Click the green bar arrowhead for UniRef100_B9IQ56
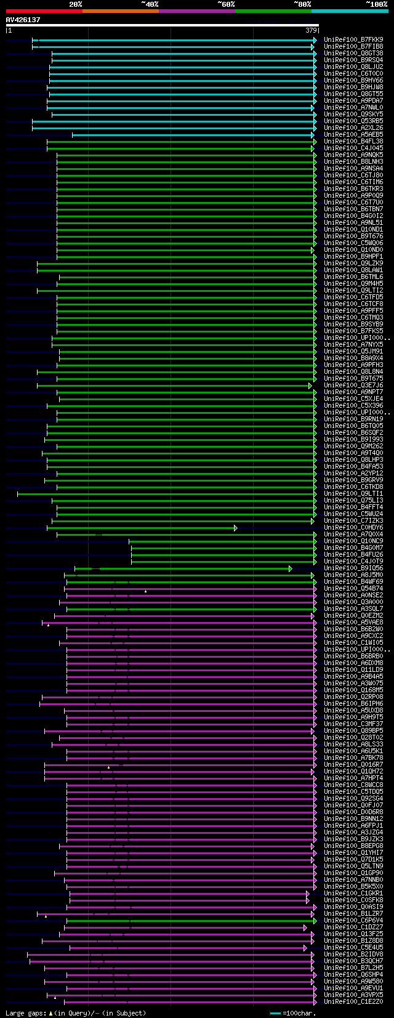 coord(291,568)
